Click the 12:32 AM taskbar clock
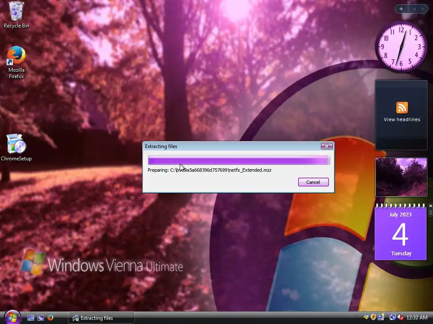The height and width of the screenshot is (324, 433). pyautogui.click(x=417, y=318)
